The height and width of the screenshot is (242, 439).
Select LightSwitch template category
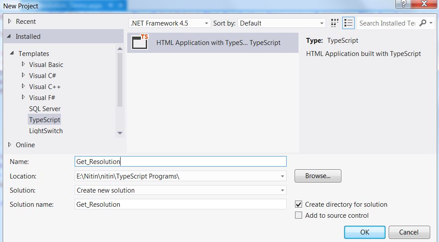coord(46,131)
